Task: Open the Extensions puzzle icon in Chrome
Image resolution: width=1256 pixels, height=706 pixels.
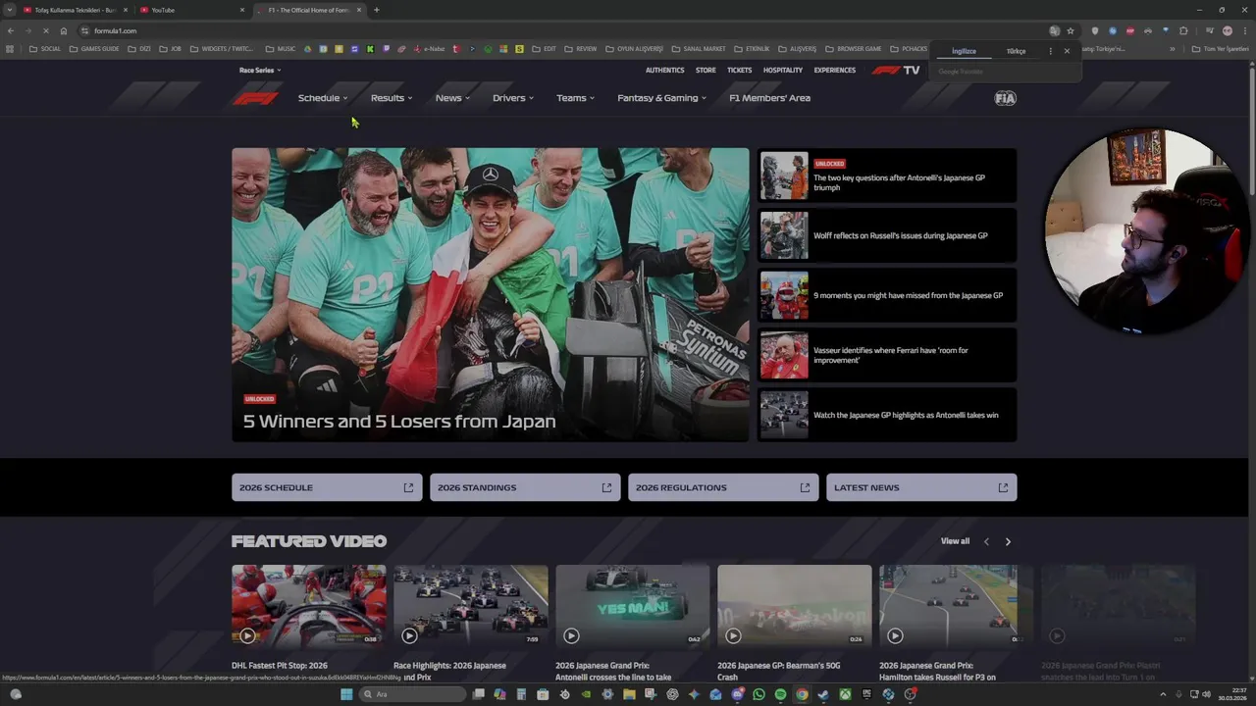Action: [1183, 30]
